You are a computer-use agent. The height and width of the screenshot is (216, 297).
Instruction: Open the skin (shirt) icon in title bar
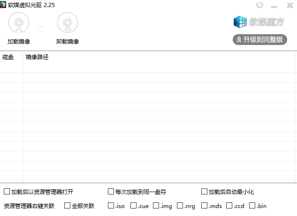pos(259,5)
